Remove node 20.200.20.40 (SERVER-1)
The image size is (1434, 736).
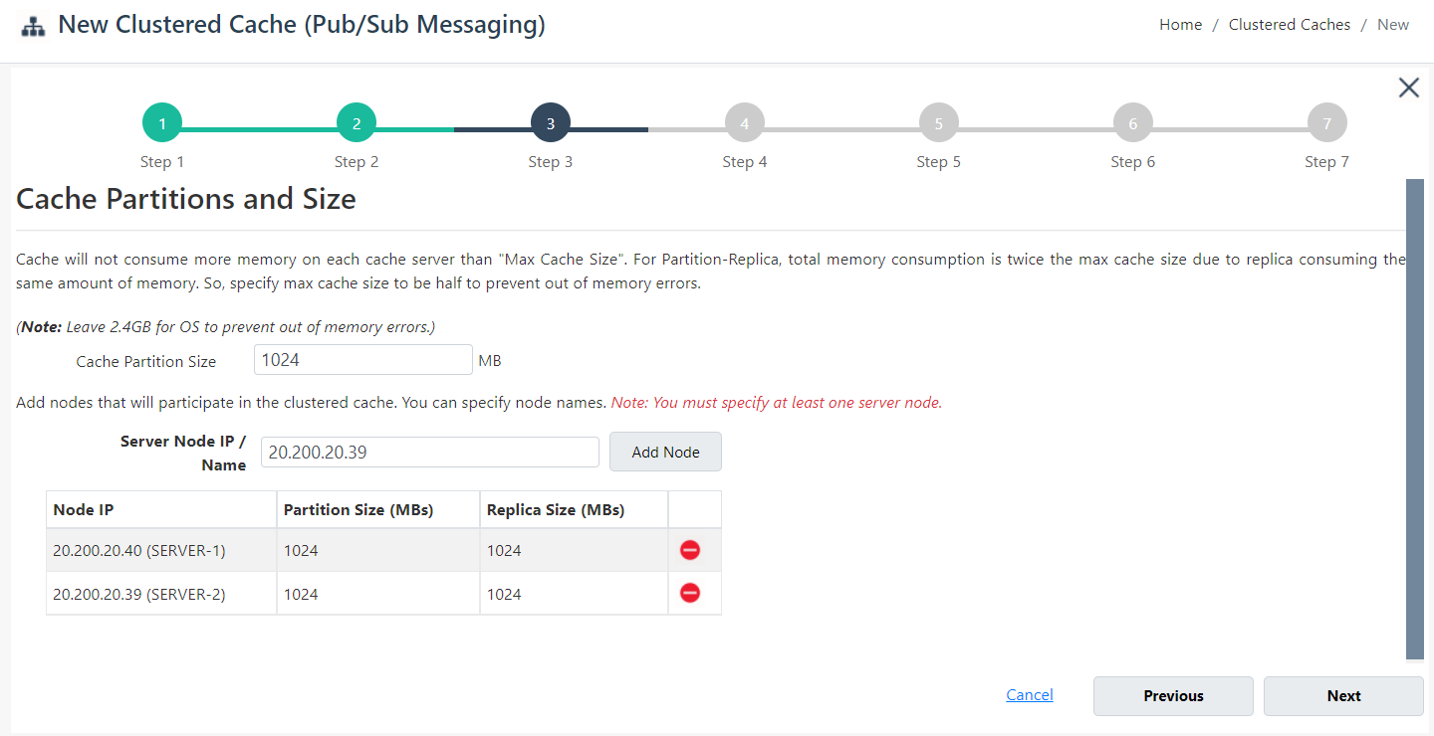pyautogui.click(x=690, y=550)
